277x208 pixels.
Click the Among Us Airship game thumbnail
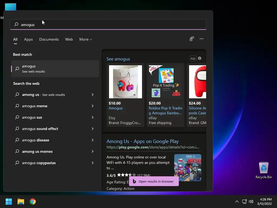pos(188,168)
